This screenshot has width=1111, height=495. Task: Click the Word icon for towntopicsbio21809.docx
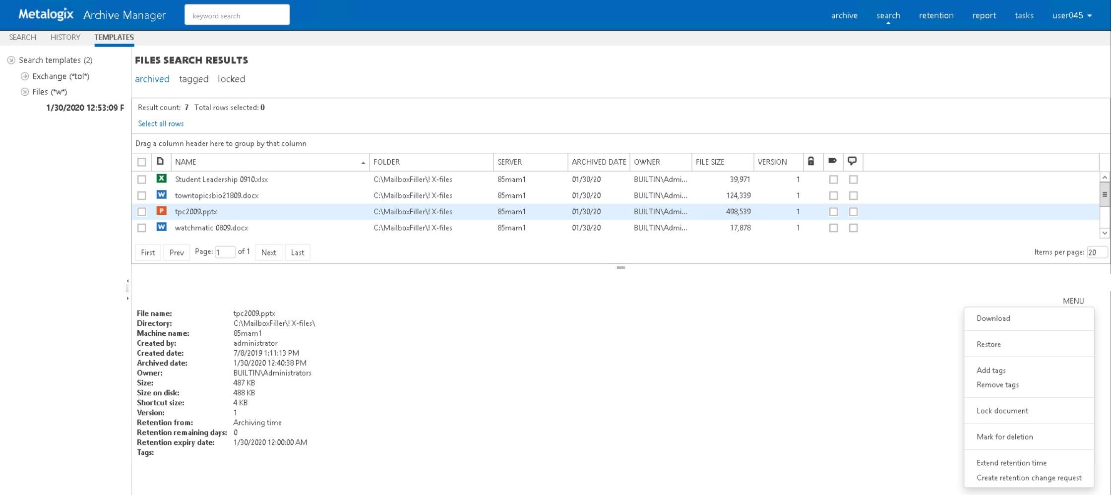coord(161,195)
